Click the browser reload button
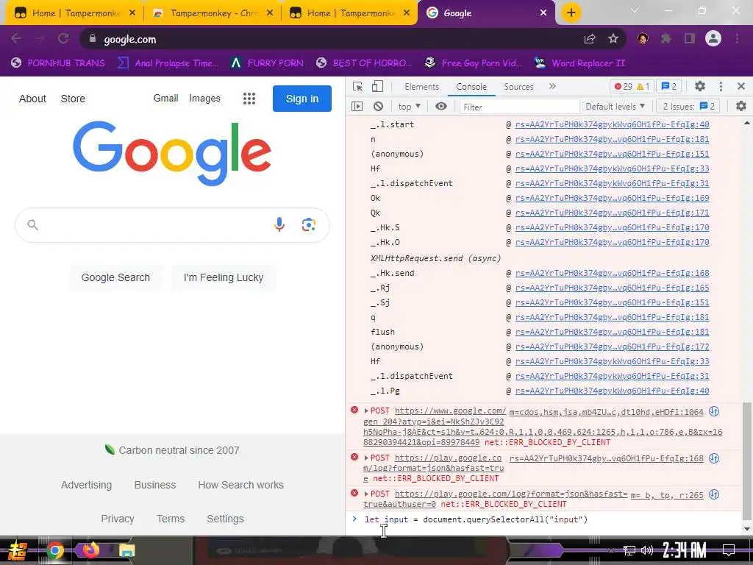This screenshot has width=753, height=565. pos(63,39)
